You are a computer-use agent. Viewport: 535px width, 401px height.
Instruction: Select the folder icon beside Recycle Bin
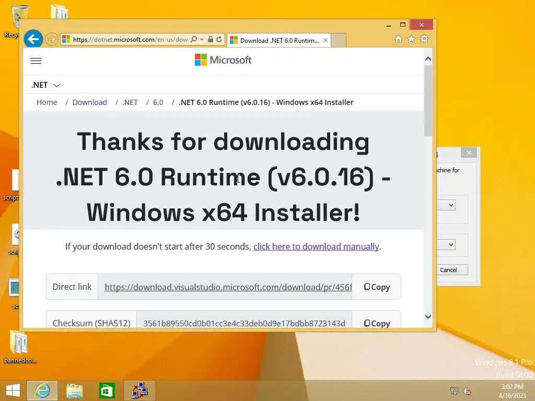click(x=60, y=11)
